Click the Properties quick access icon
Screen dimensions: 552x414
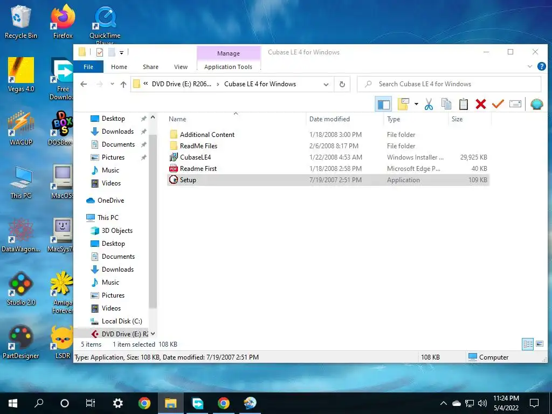tap(100, 52)
